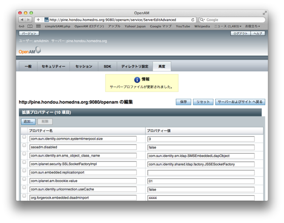
Task: Click the plus add-bookmark button
Action: click(x=38, y=20)
